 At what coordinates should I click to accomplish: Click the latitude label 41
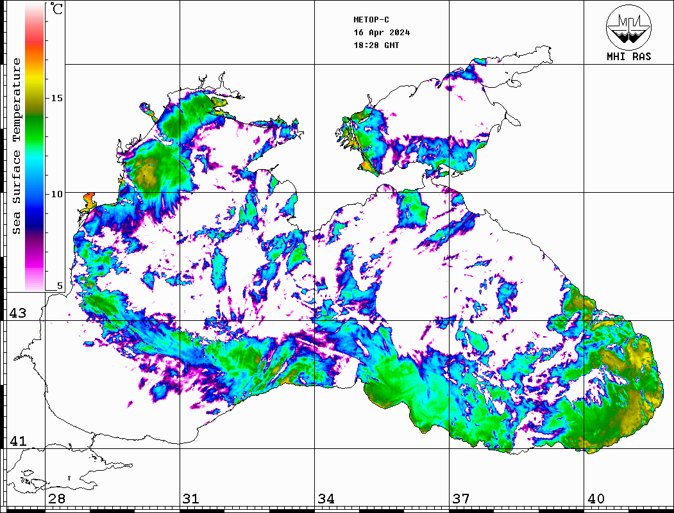(18, 441)
